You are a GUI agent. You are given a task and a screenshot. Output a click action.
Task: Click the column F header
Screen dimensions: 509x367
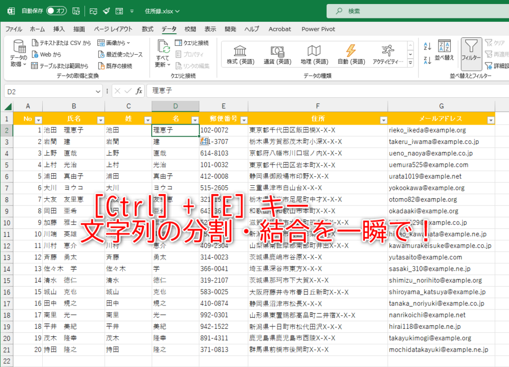[x=318, y=106]
